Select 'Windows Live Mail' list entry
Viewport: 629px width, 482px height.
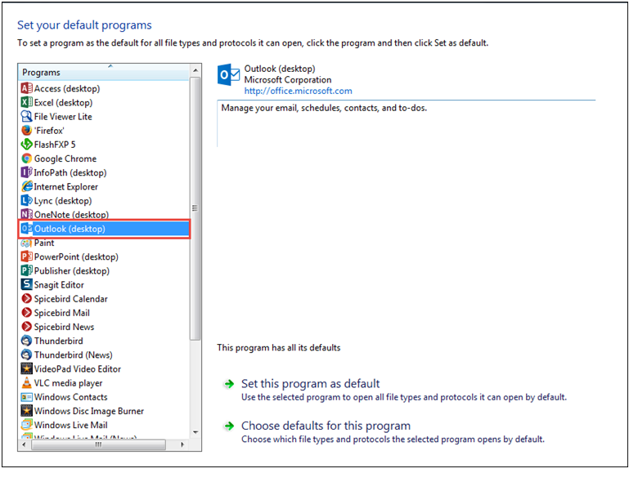coord(70,425)
